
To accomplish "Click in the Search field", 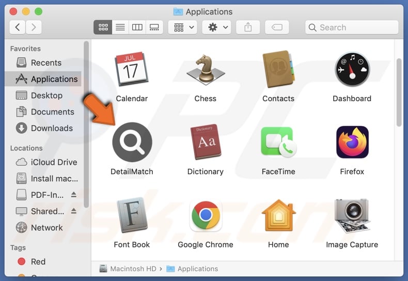I will [x=352, y=27].
